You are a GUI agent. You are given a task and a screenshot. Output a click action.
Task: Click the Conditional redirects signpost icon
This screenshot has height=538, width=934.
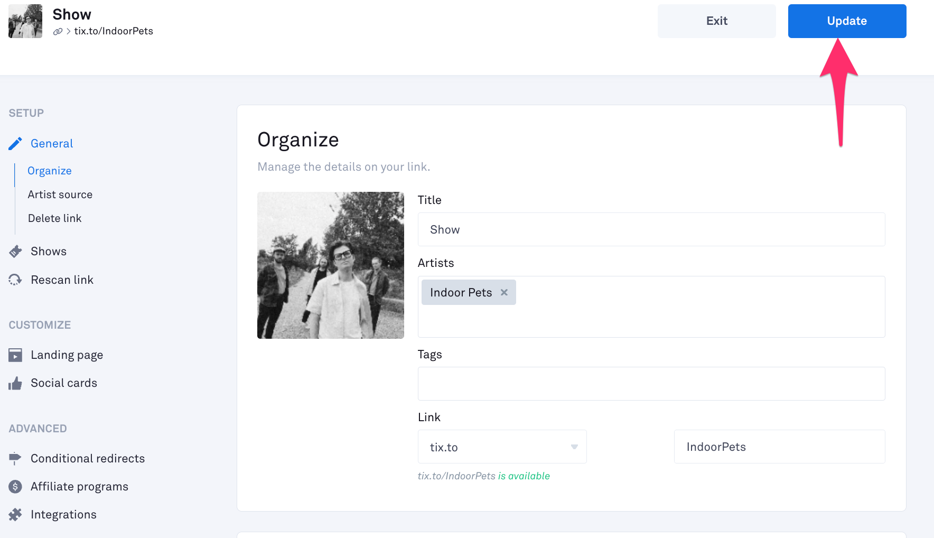click(x=15, y=459)
